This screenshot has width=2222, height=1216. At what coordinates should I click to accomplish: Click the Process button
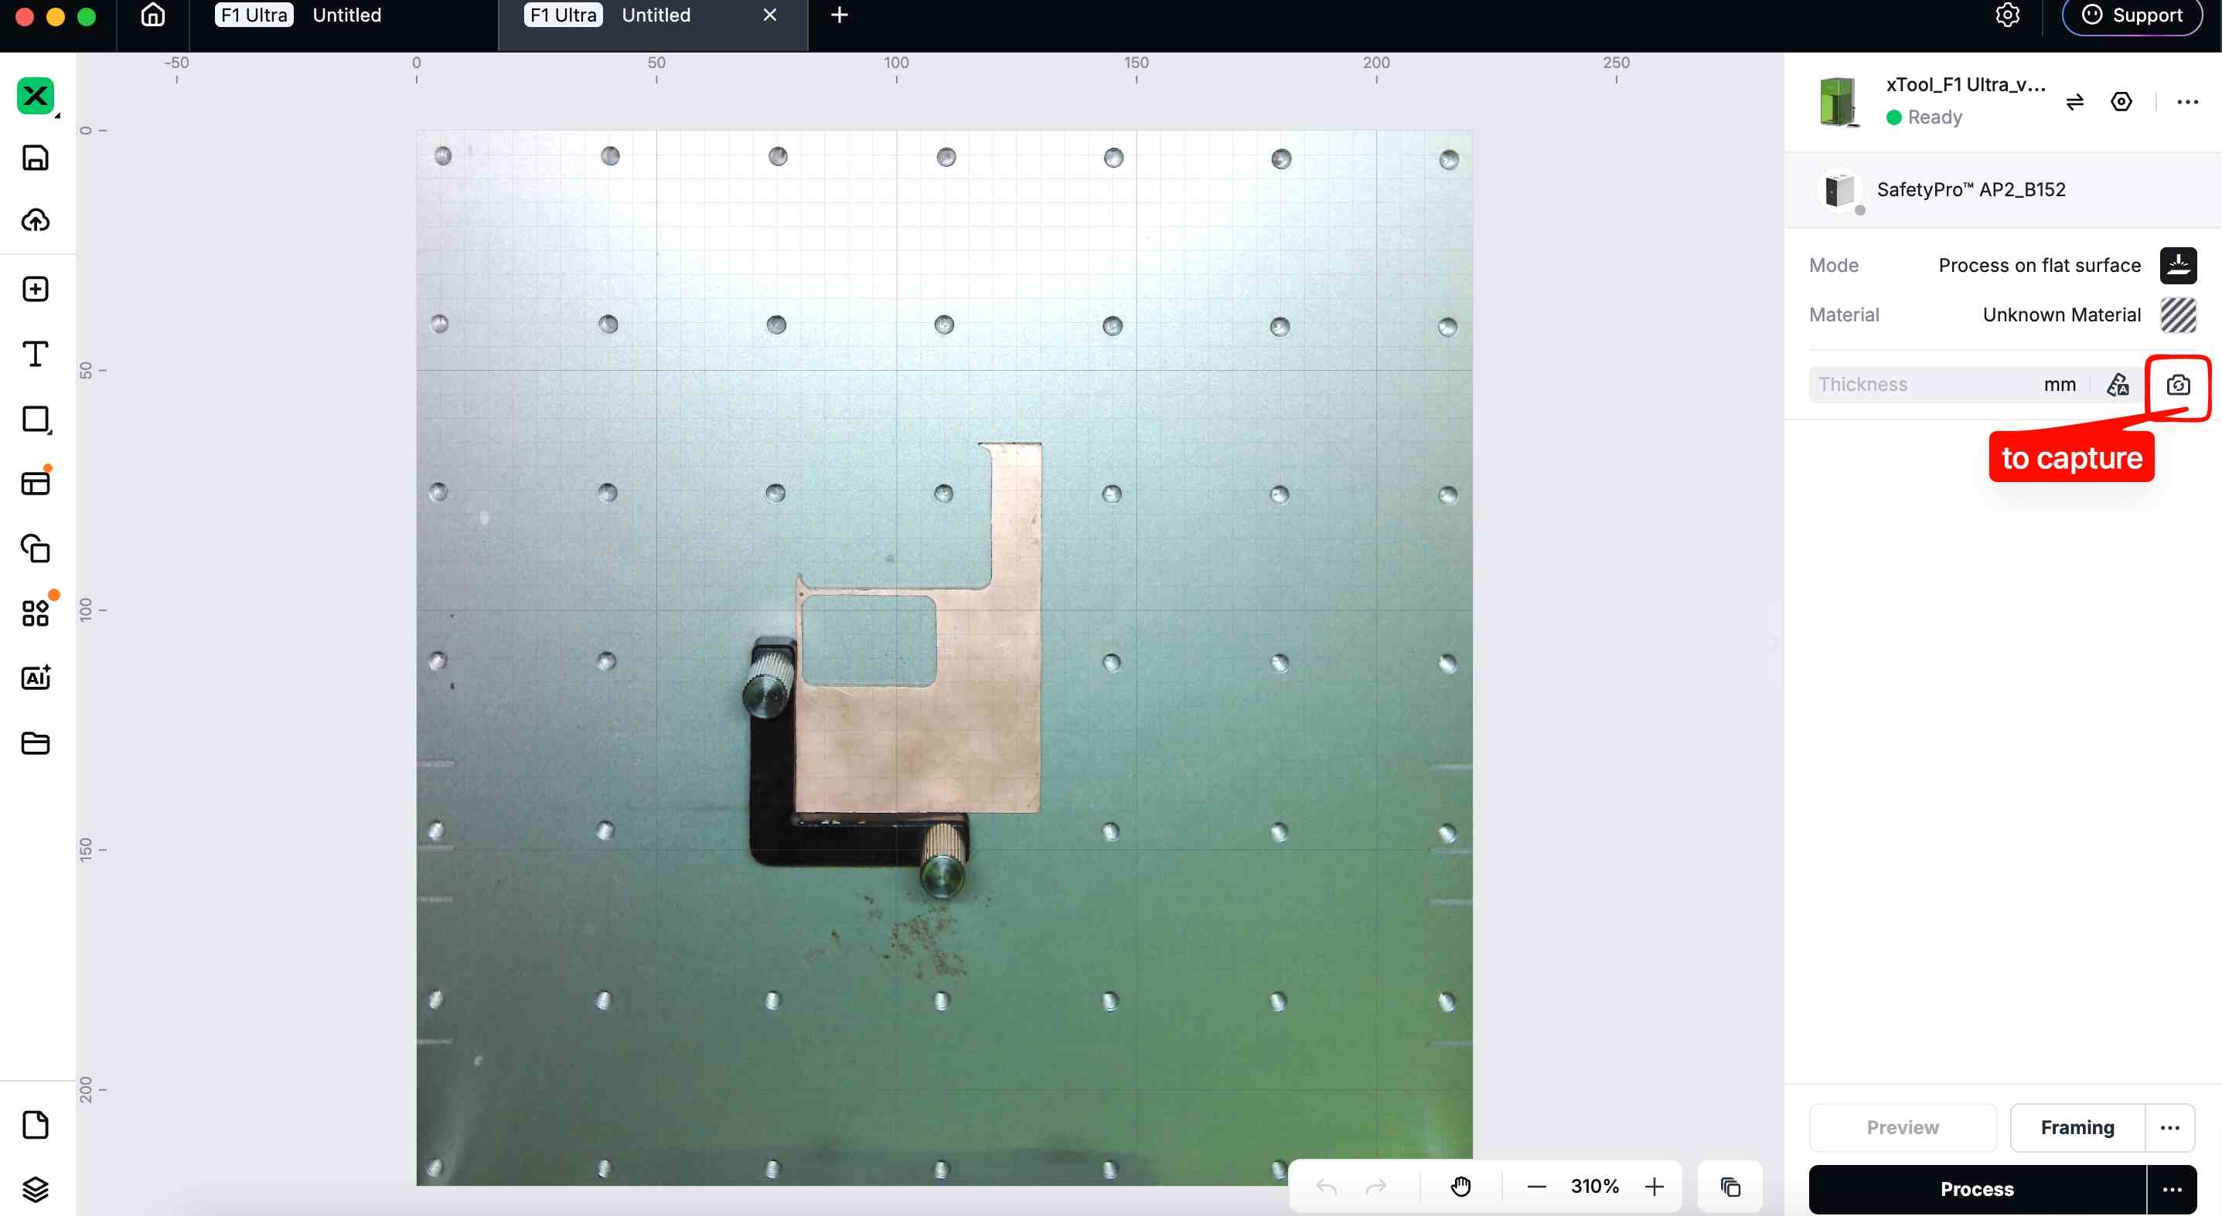pyautogui.click(x=1976, y=1189)
